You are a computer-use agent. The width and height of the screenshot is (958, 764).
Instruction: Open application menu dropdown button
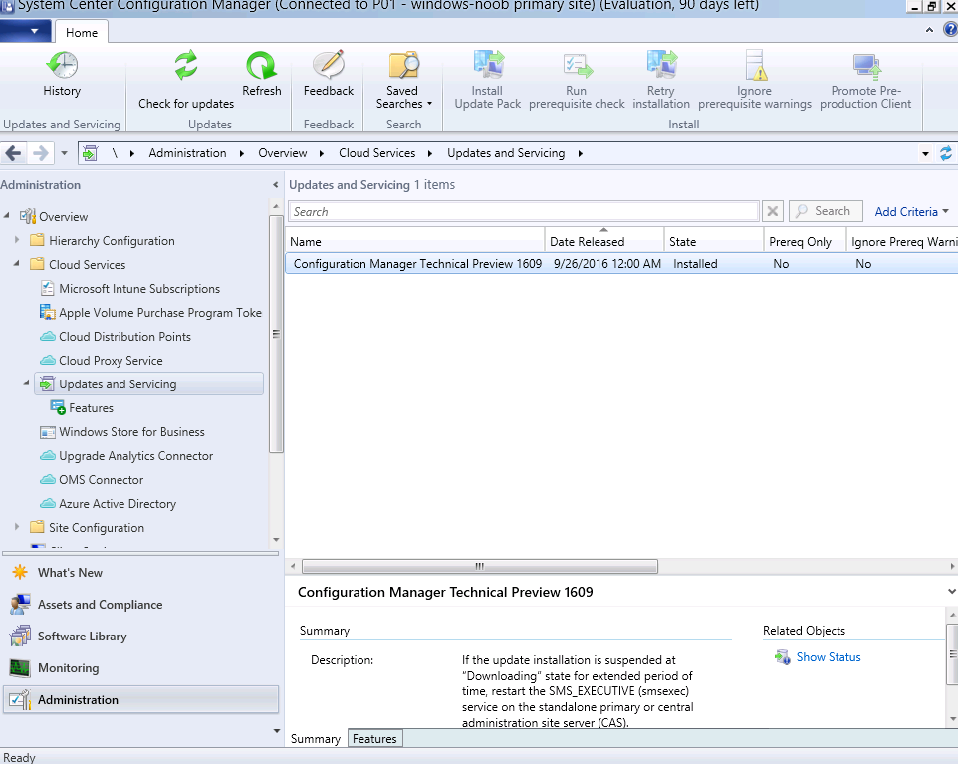[x=25, y=31]
